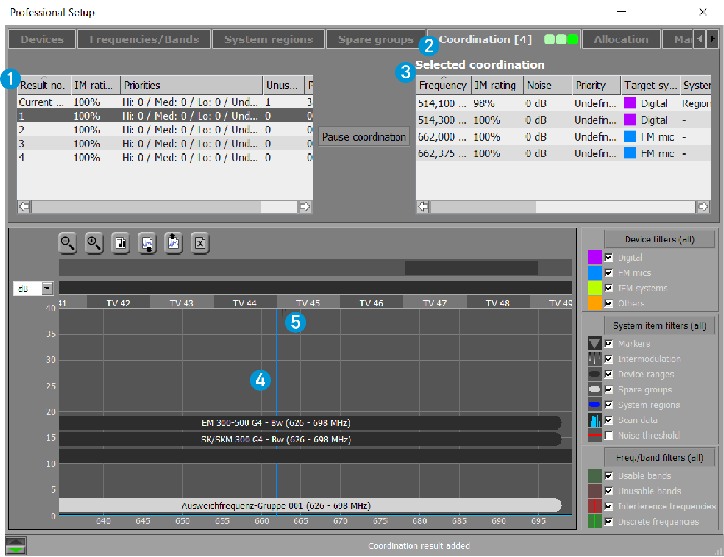The height and width of the screenshot is (557, 724).
Task: Click the import scan data icon
Action: tap(147, 243)
